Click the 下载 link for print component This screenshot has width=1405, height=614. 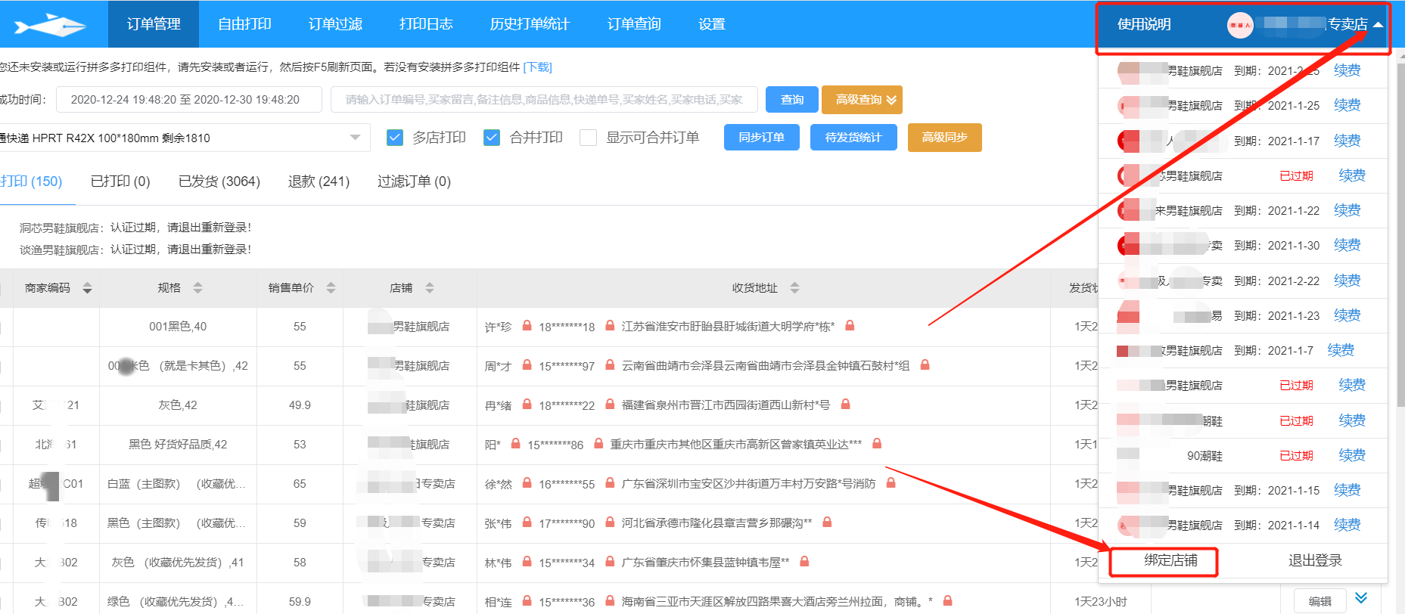[538, 67]
